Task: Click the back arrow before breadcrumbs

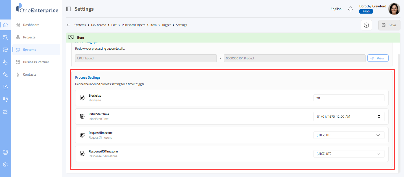Action: click(68, 25)
